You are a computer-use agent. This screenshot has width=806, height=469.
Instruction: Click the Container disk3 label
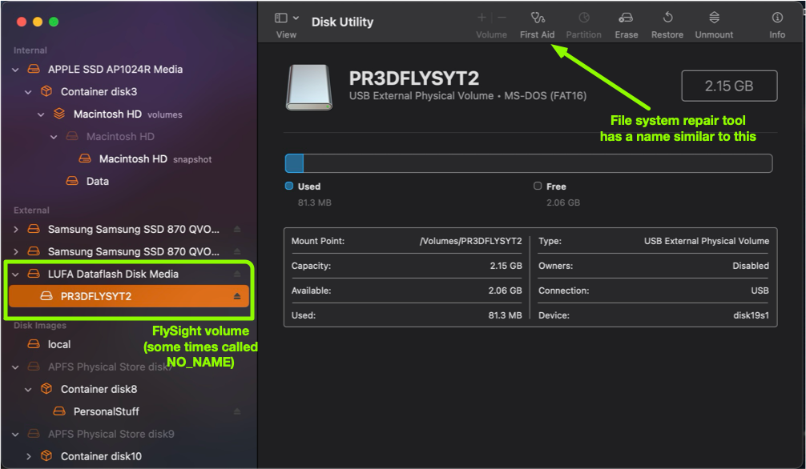[99, 91]
